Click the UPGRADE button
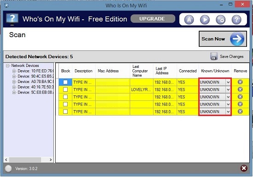The width and height of the screenshot is (253, 177). tap(153, 19)
